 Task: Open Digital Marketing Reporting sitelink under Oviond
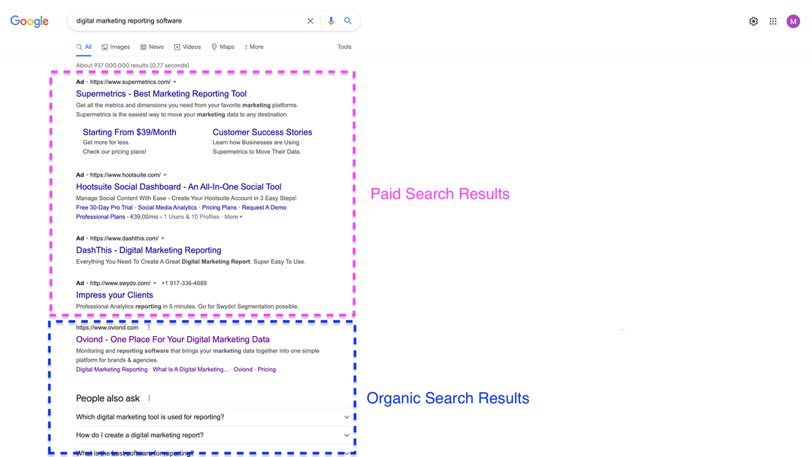pos(112,370)
